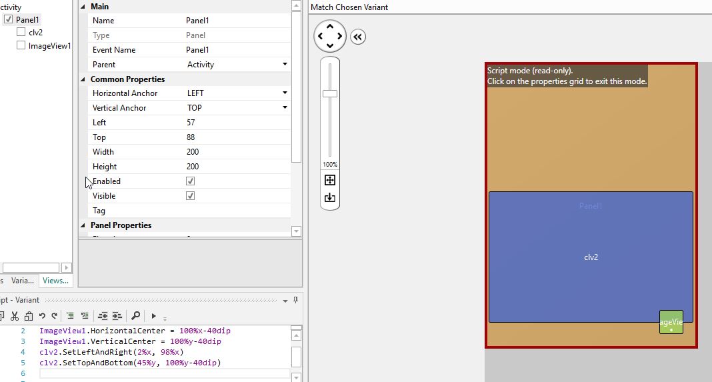Open the script search magnifier
Image resolution: width=712 pixels, height=382 pixels.
coord(135,316)
